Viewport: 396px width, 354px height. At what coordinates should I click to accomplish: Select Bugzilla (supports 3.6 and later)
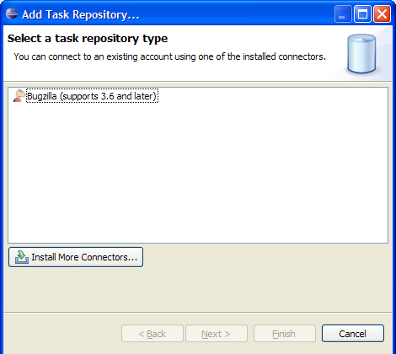tap(92, 96)
